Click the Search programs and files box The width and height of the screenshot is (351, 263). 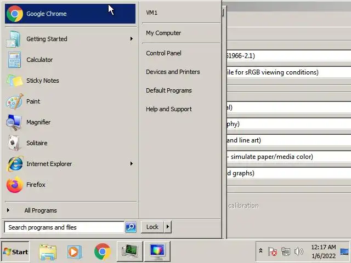[64, 227]
